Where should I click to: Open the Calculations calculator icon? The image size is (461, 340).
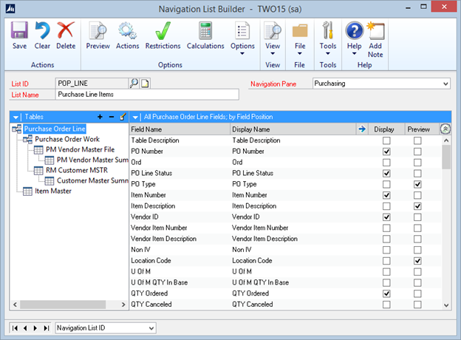(x=205, y=30)
